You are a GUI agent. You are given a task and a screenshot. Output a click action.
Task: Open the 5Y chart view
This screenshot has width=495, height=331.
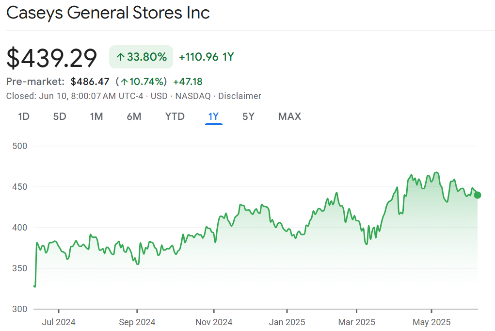pyautogui.click(x=248, y=116)
